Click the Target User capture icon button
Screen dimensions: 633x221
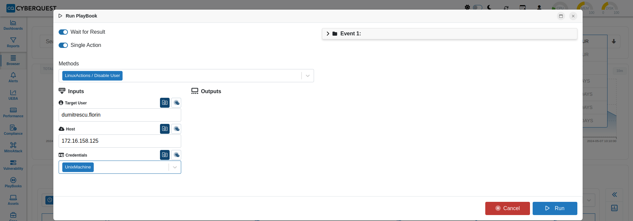pos(165,103)
